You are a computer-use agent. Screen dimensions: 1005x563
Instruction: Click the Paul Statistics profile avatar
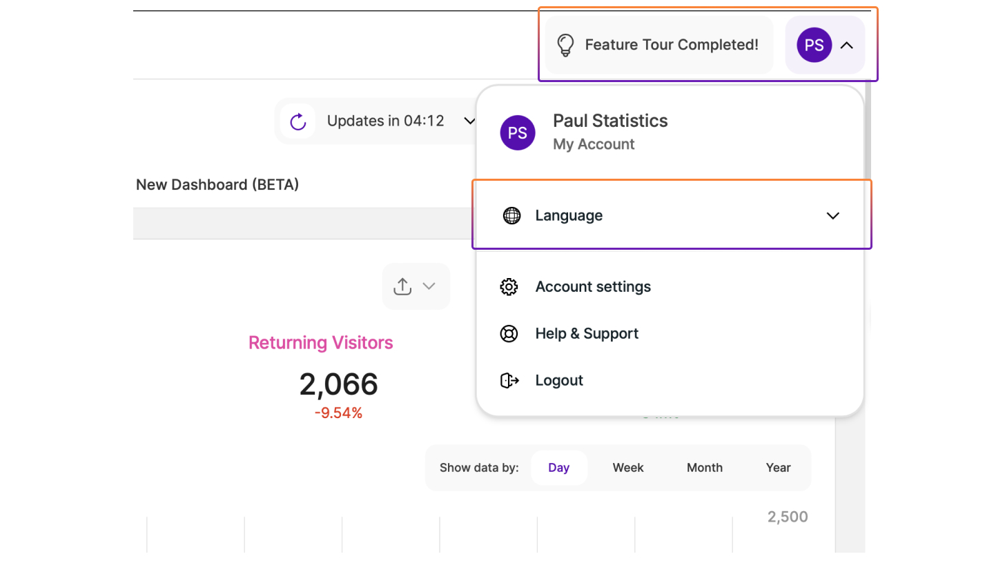pos(518,132)
